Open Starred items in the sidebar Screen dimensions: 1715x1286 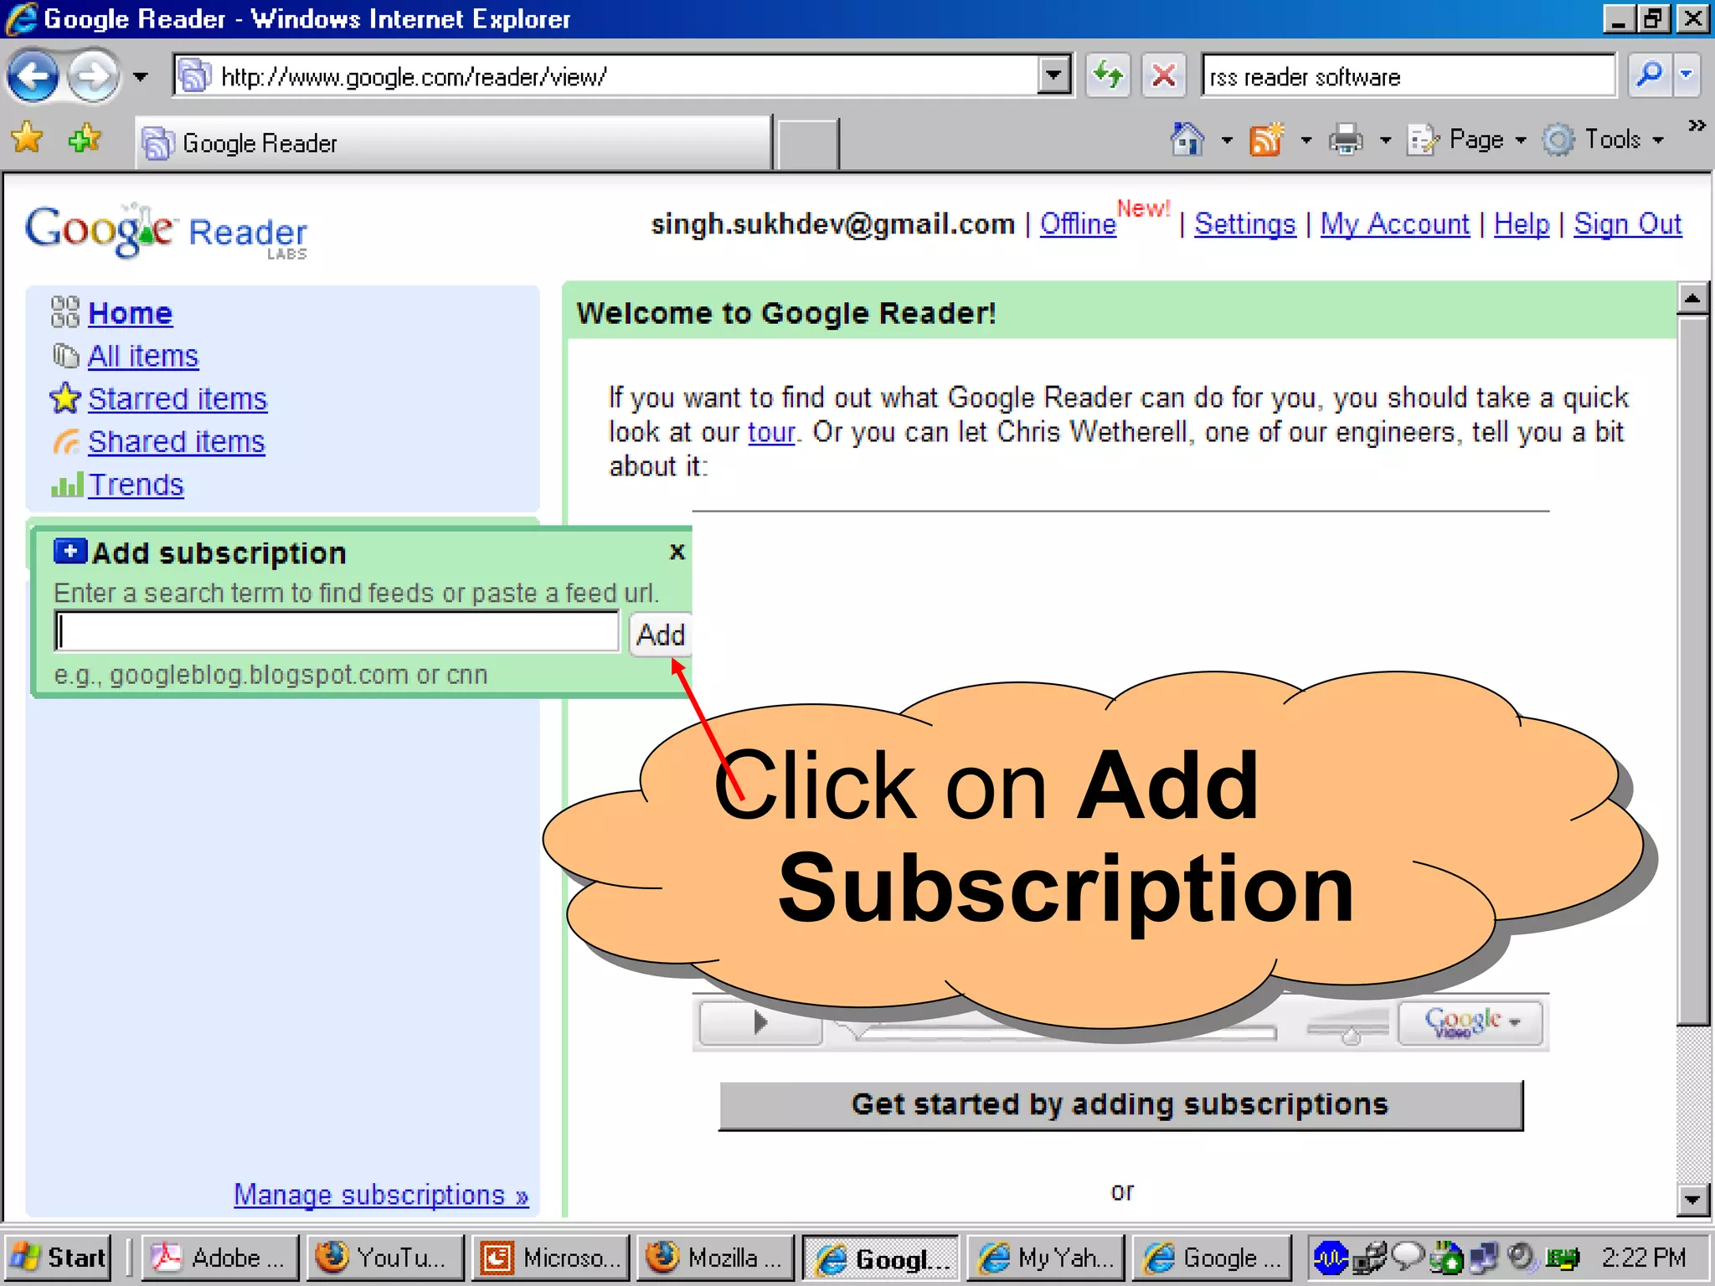pos(178,399)
